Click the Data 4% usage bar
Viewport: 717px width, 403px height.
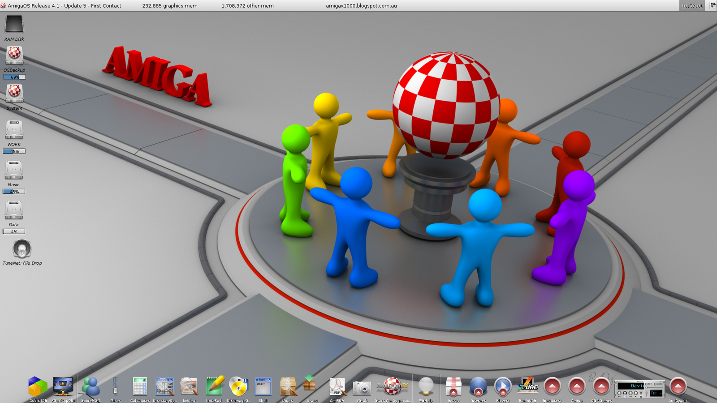click(14, 232)
